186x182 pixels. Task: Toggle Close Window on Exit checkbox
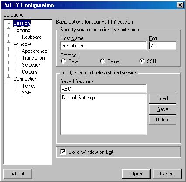pos(63,152)
